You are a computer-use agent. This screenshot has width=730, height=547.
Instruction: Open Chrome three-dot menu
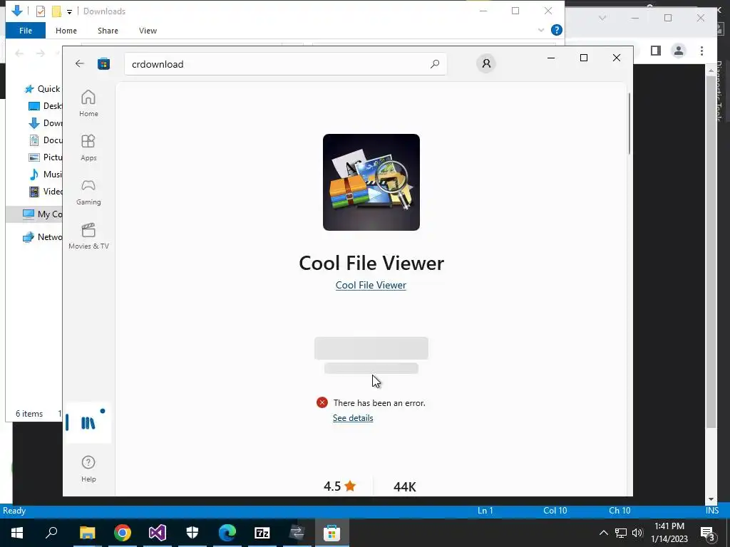tap(701, 51)
